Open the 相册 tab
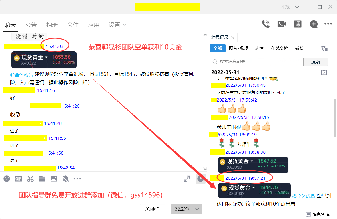The width and height of the screenshot is (337, 219). [52, 25]
